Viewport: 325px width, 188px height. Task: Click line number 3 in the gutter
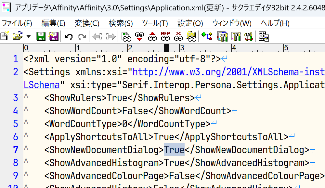pos(16,98)
